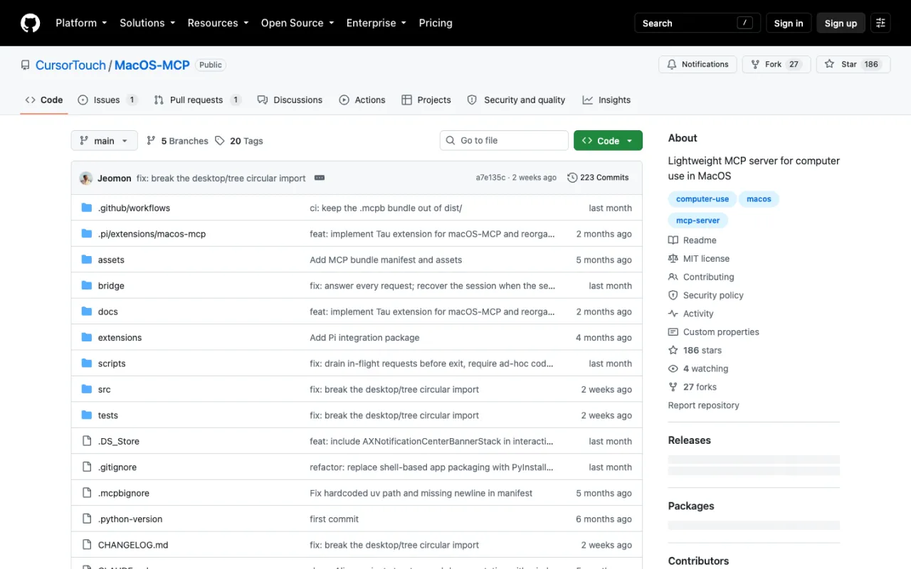Switch to the Actions tab
Image resolution: width=911 pixels, height=569 pixels.
click(x=362, y=100)
